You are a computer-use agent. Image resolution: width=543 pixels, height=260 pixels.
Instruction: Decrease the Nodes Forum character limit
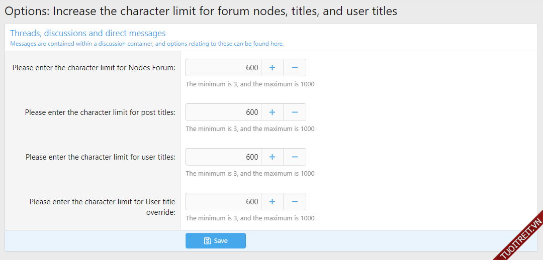[295, 68]
